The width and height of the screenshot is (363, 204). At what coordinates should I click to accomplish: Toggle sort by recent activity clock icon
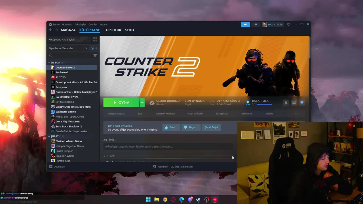pyautogui.click(x=92, y=48)
